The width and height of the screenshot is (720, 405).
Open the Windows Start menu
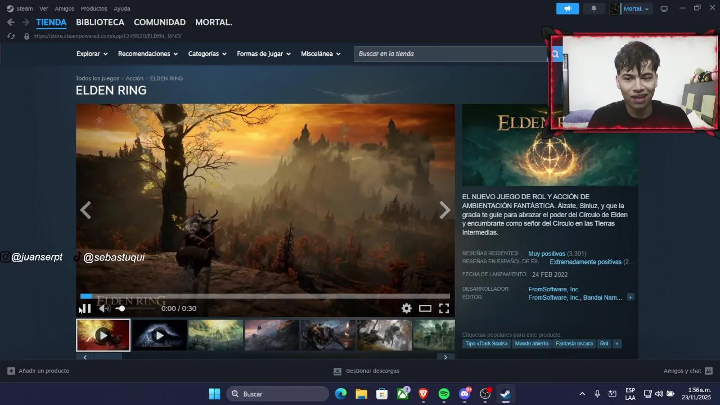[214, 394]
